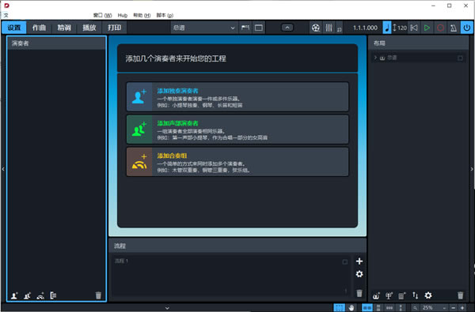Open the mixer faders icon
Screen dimensions: 475x312
(x=329, y=28)
